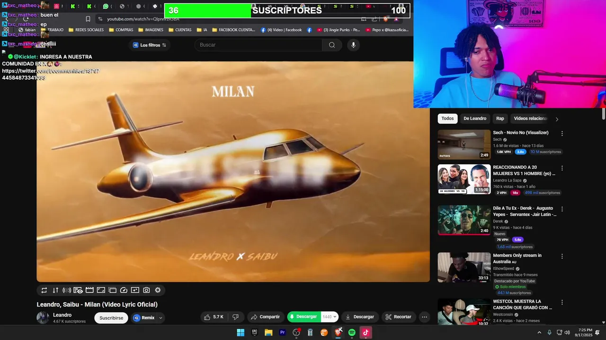Take a screenshot with the camera icon
This screenshot has width=606, height=340.
coord(146,290)
